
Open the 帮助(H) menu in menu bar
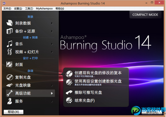pyautogui.click(x=60, y=9)
